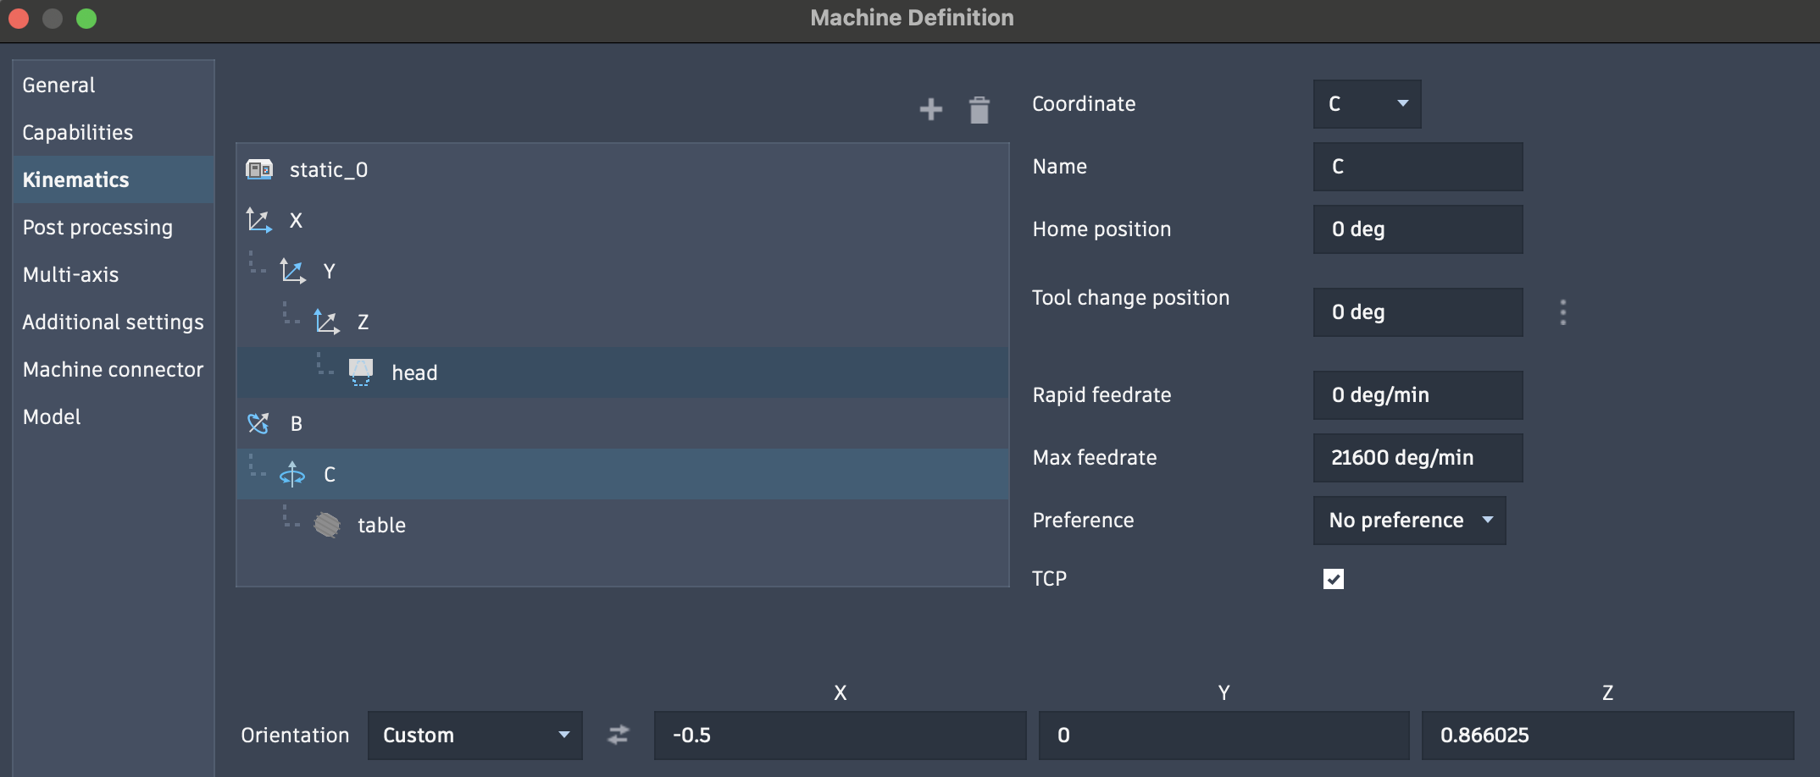Select the C axis tree row

point(623,474)
